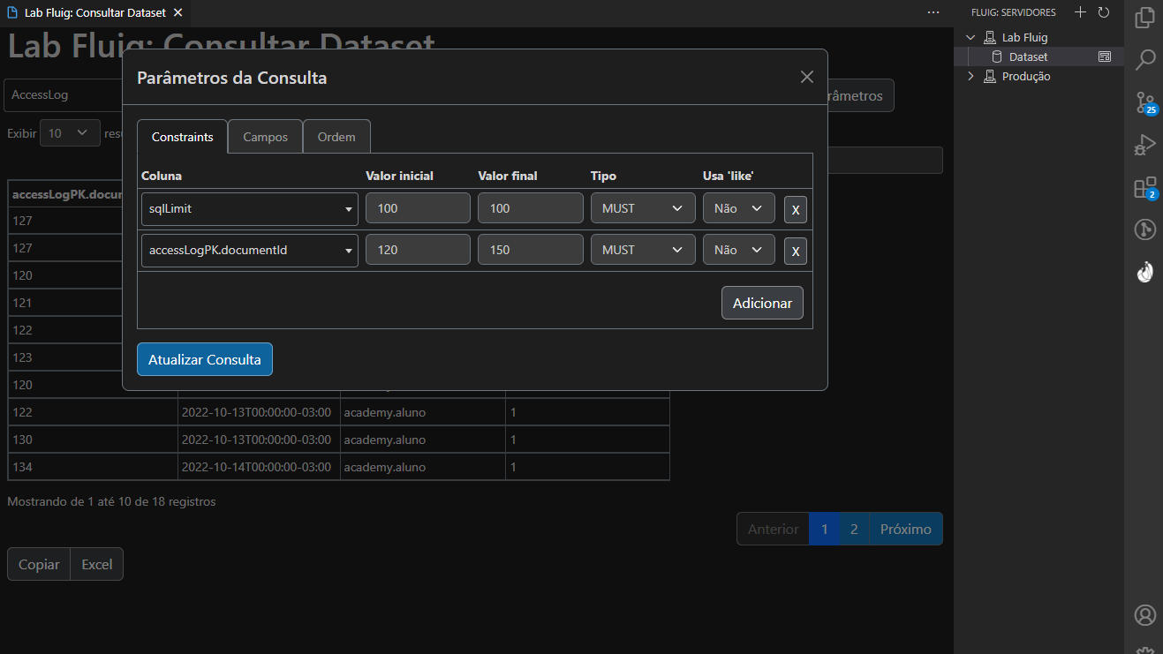Click the Copiar button
The image size is (1163, 654).
coord(39,564)
